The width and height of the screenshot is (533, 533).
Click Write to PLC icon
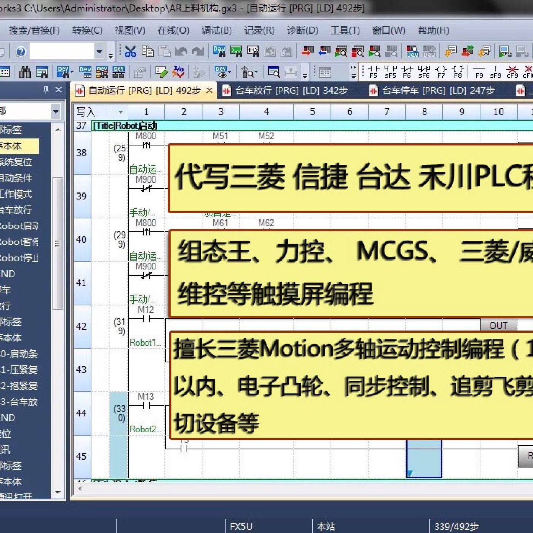tap(307, 51)
